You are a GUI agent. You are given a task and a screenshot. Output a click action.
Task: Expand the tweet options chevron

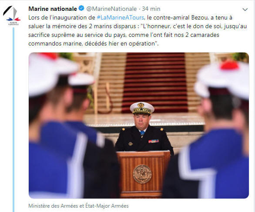tap(245, 10)
